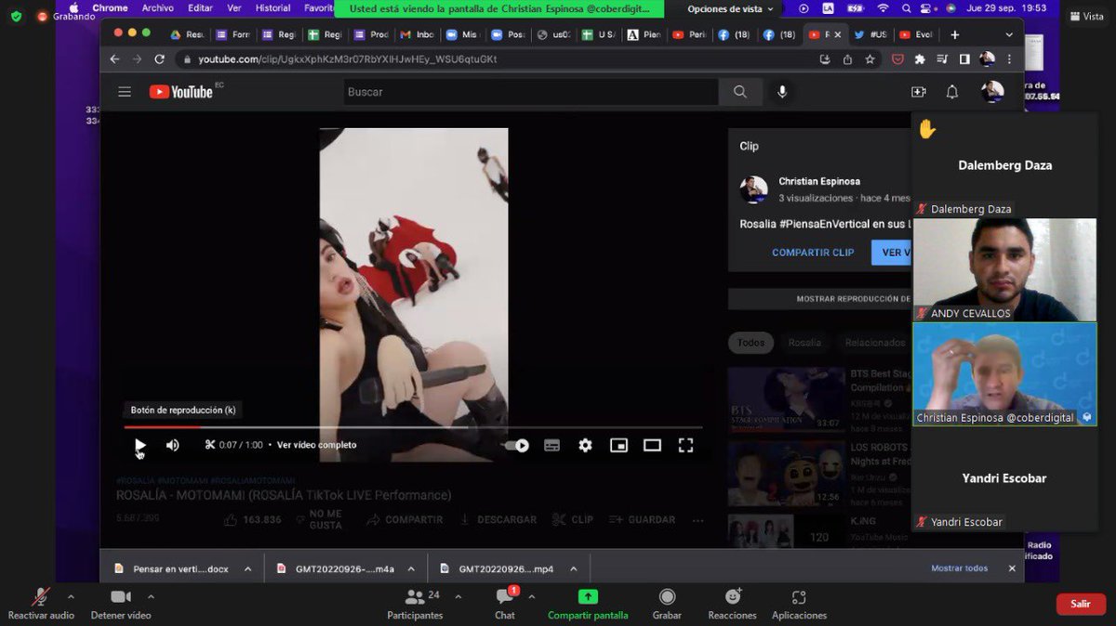The width and height of the screenshot is (1116, 626).
Task: Enter fullscreen on the YouTube player
Action: click(x=685, y=445)
